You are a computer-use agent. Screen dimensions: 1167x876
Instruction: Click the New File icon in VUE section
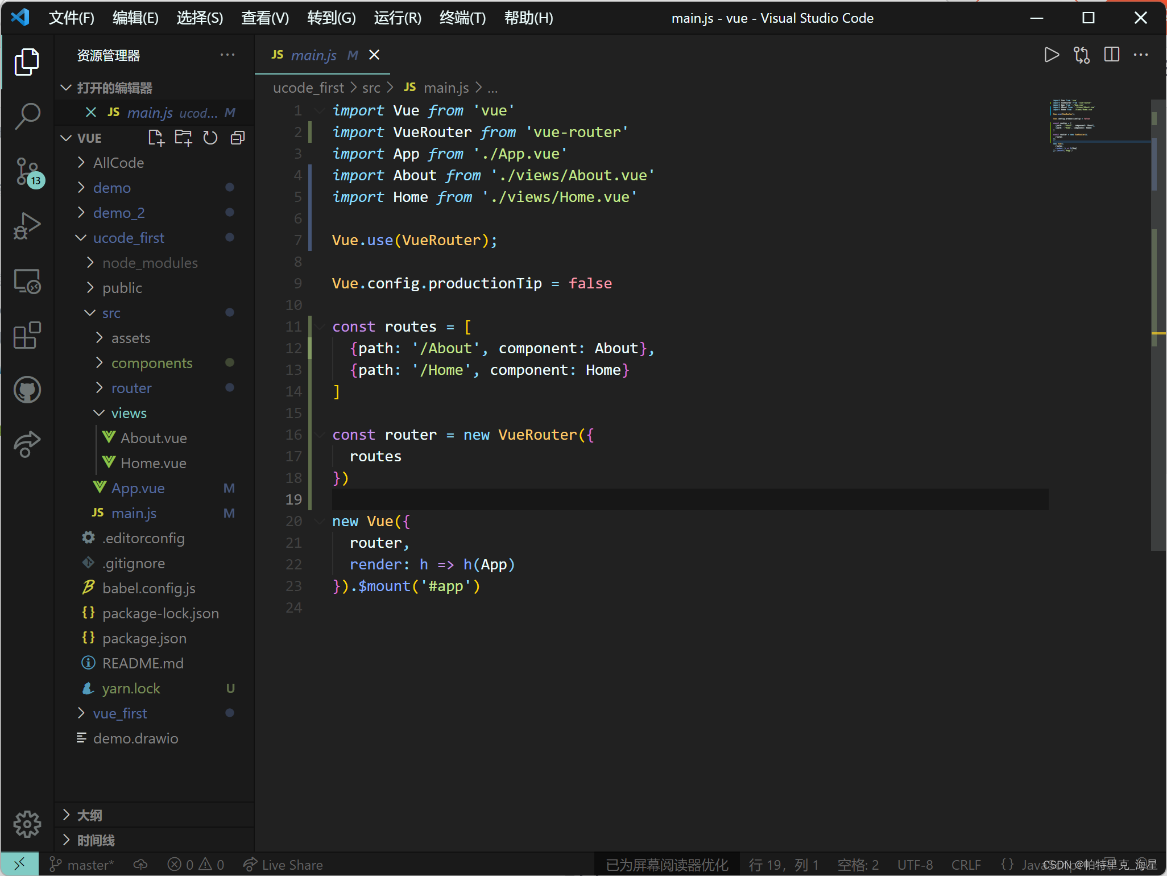point(155,138)
